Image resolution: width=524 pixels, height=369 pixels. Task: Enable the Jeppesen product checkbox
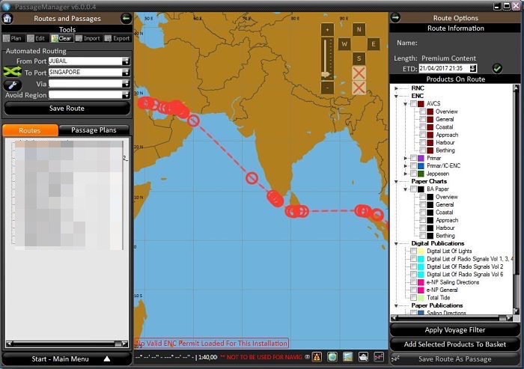(414, 174)
